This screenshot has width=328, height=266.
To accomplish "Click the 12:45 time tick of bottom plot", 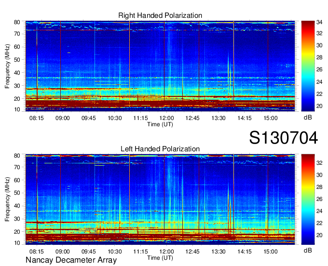I will pyautogui.click(x=192, y=252).
